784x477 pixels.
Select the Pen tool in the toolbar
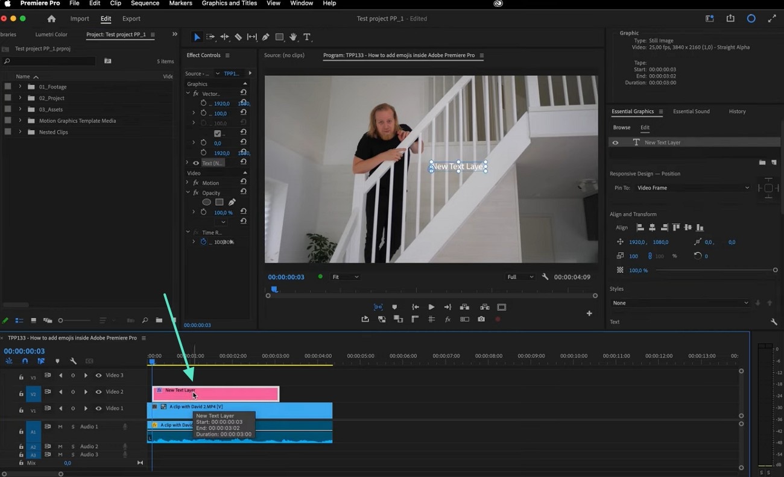pyautogui.click(x=265, y=37)
